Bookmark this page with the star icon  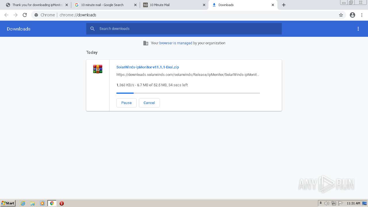[x=341, y=15]
